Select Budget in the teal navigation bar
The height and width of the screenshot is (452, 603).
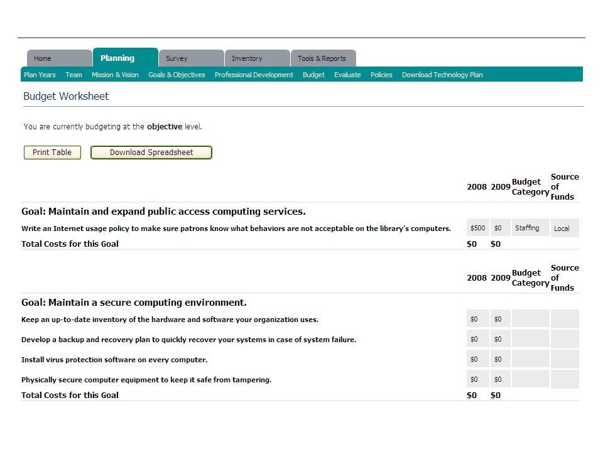313,75
